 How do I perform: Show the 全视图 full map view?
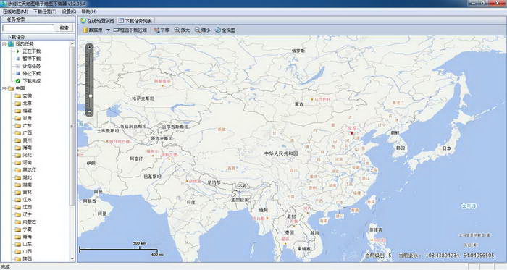[x=225, y=30]
